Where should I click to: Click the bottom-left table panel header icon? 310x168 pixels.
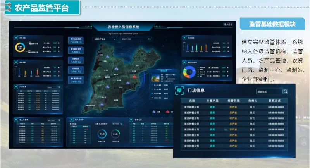pyautogui.click(x=16, y=120)
